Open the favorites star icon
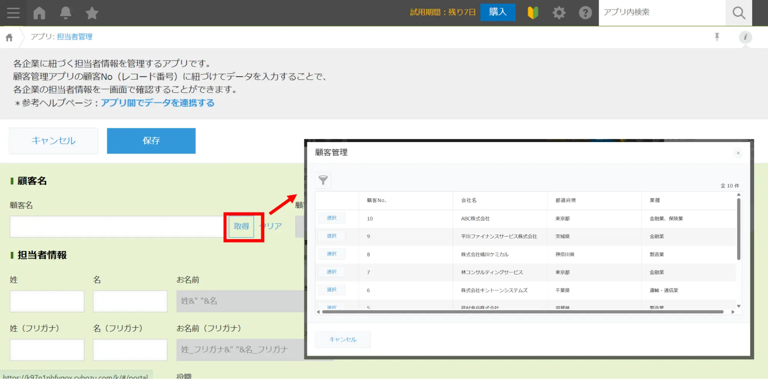The image size is (768, 379). 92,13
